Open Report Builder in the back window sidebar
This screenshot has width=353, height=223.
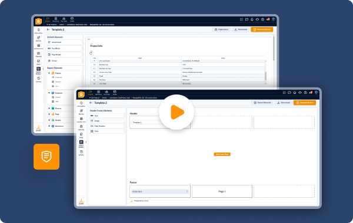click(38, 70)
